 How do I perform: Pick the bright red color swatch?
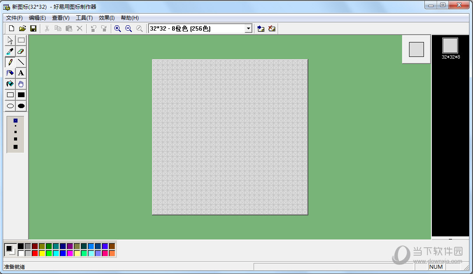coord(35,253)
